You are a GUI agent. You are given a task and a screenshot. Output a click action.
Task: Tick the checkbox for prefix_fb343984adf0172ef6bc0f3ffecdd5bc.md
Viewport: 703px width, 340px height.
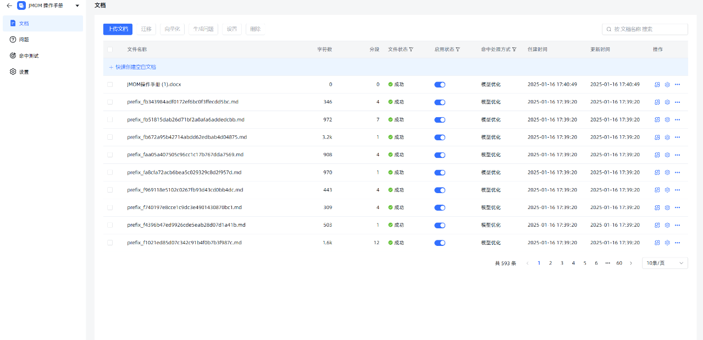pos(110,102)
